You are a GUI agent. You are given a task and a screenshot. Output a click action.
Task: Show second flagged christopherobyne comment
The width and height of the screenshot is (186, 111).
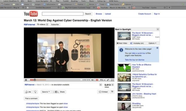click(66, 107)
